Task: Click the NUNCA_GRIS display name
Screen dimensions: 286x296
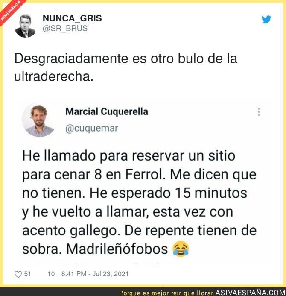Action: tap(72, 18)
